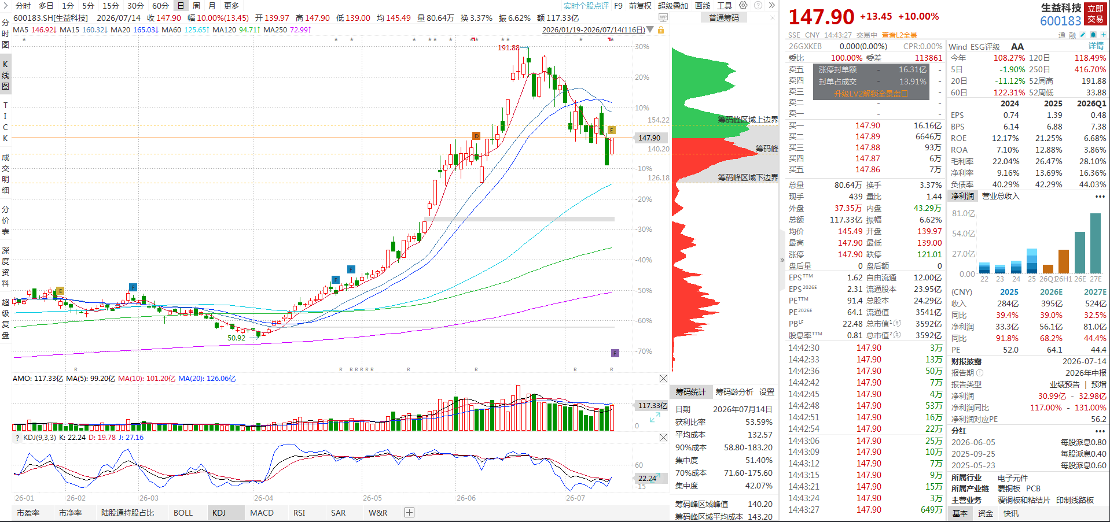Switch to MACD indicator tab
This screenshot has height=522, width=1110.
(x=262, y=513)
